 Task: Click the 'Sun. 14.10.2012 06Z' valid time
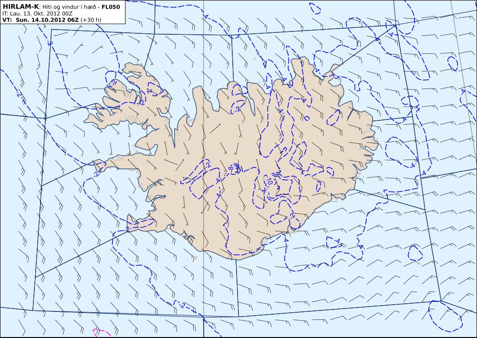47,20
